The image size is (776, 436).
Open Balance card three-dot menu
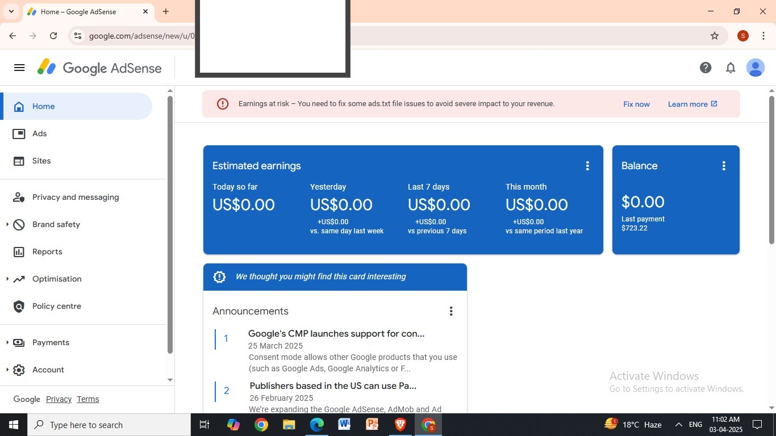point(724,166)
